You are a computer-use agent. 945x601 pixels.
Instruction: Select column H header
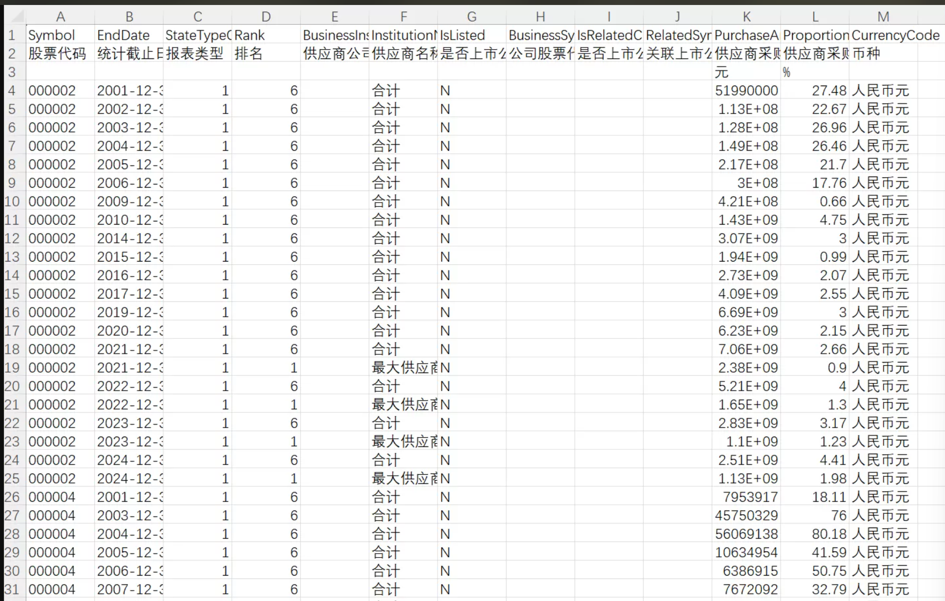[x=540, y=17]
